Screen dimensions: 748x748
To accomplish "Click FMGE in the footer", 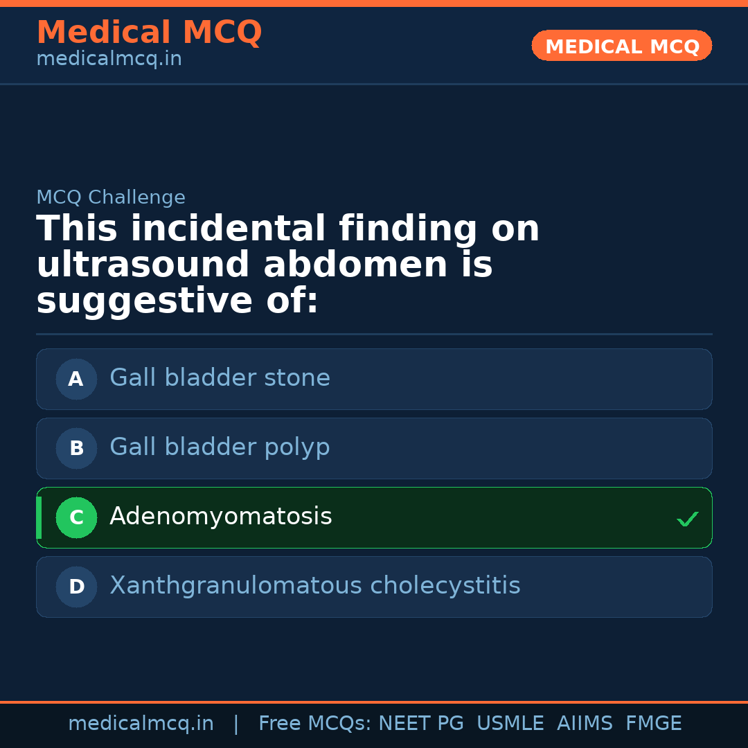I will point(653,724).
